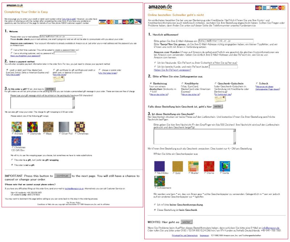Click the American Express icon on amazon.co.uk page
Image resolution: width=290 pixels, height=242 pixels.
(118, 22)
